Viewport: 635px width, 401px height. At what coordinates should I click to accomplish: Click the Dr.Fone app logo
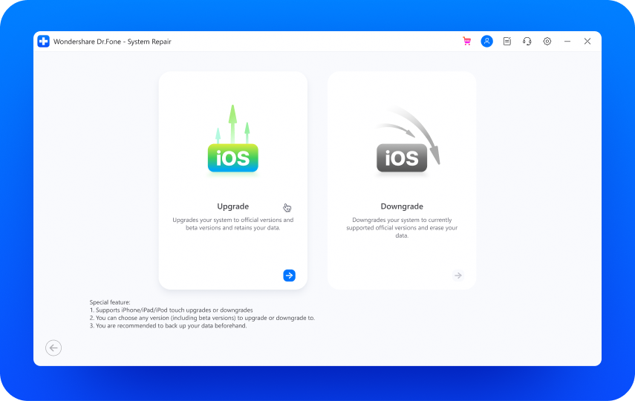pyautogui.click(x=43, y=42)
